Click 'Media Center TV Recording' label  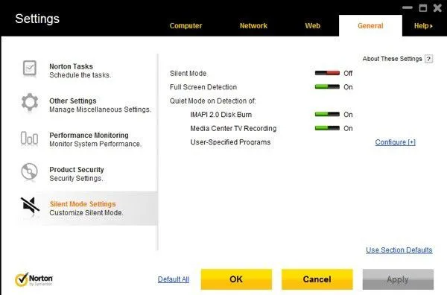click(x=233, y=129)
